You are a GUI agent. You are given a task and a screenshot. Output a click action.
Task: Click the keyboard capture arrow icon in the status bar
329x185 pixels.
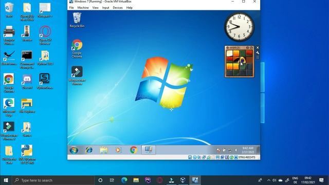pos(236,157)
